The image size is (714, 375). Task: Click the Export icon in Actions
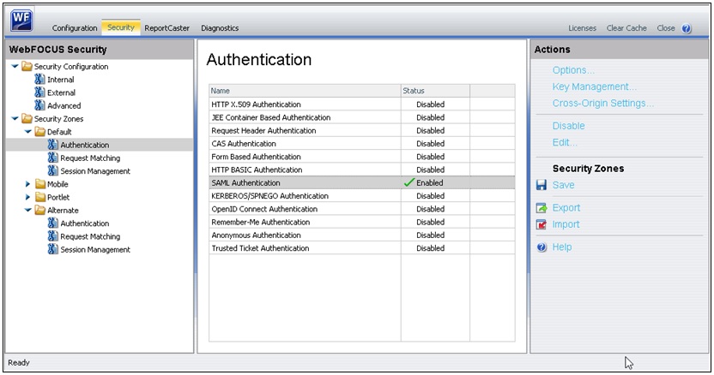pos(542,208)
